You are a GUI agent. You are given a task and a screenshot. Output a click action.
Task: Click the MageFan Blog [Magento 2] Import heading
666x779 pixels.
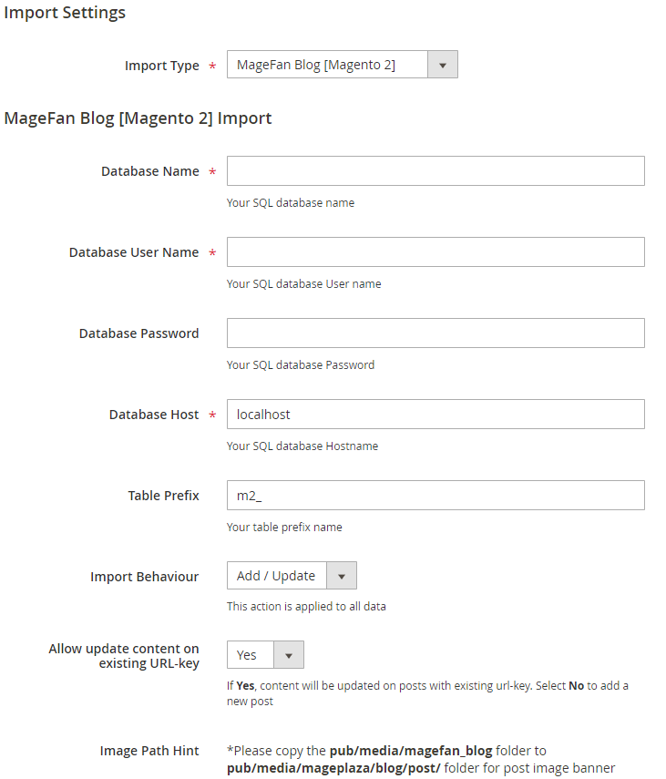pyautogui.click(x=138, y=118)
